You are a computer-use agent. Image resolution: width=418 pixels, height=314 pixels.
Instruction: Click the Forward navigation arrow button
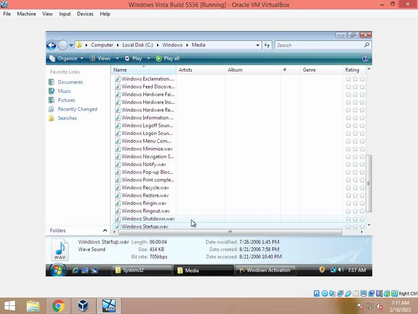pyautogui.click(x=63, y=45)
